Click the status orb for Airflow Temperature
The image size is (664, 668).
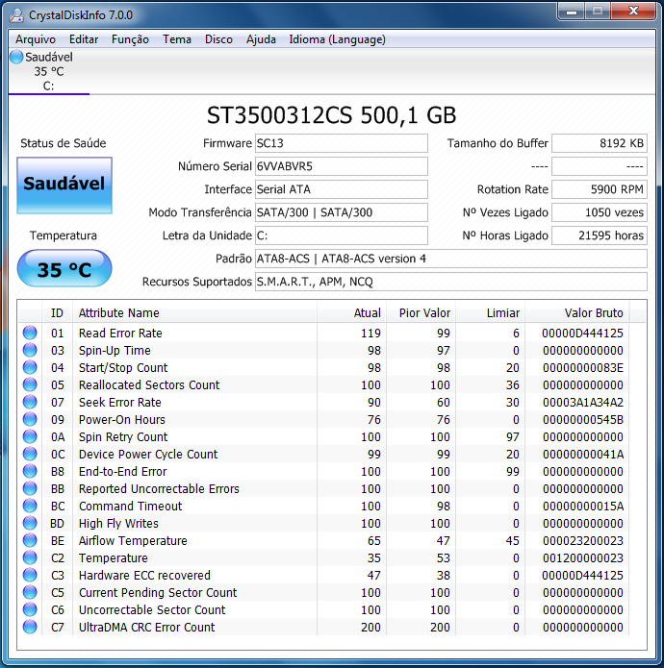tap(30, 540)
